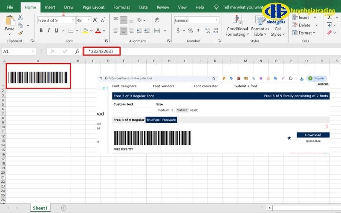Open the medium size dropdown on webpage
The width and height of the screenshot is (341, 213).
(165, 110)
